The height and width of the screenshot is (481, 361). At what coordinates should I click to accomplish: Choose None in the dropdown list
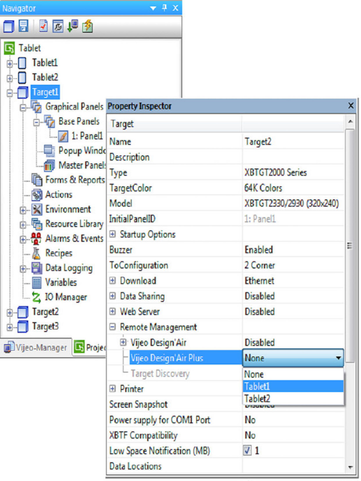pyautogui.click(x=293, y=374)
